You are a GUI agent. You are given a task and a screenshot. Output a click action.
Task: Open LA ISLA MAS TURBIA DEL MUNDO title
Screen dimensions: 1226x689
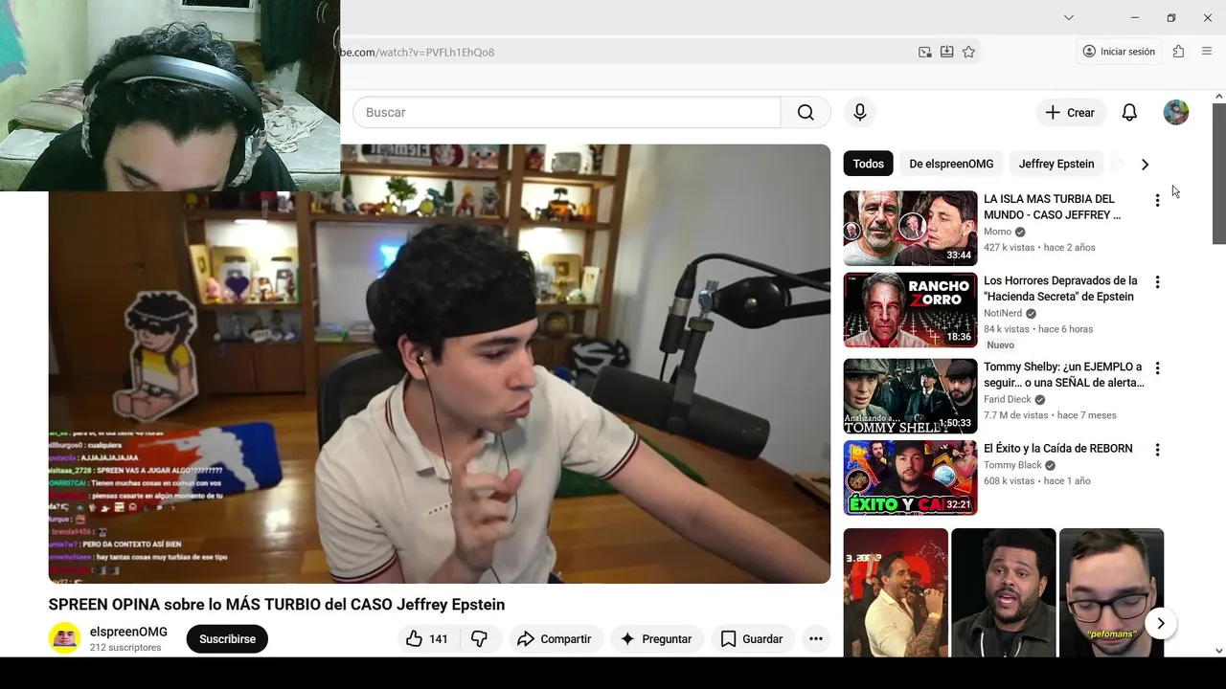(x=1052, y=207)
